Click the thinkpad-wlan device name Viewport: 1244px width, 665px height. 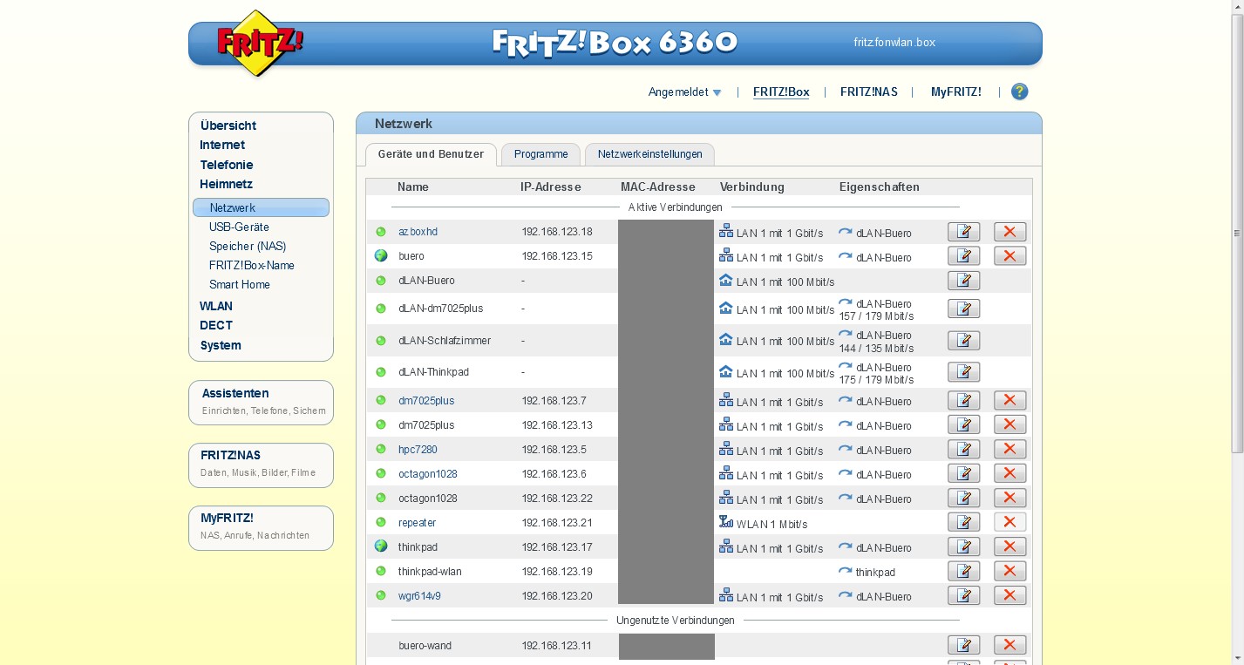coord(430,572)
